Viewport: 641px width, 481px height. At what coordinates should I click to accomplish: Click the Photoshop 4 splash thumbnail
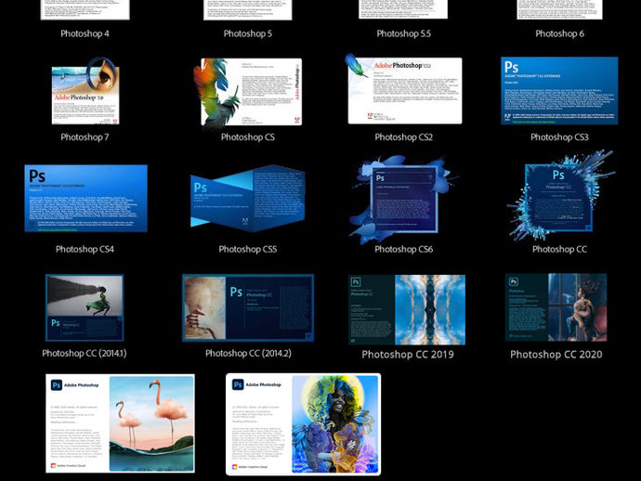pyautogui.click(x=85, y=9)
